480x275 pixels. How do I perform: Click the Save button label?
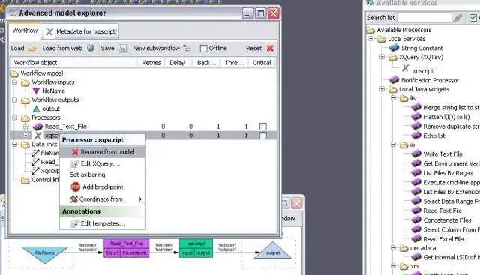pyautogui.click(x=107, y=49)
